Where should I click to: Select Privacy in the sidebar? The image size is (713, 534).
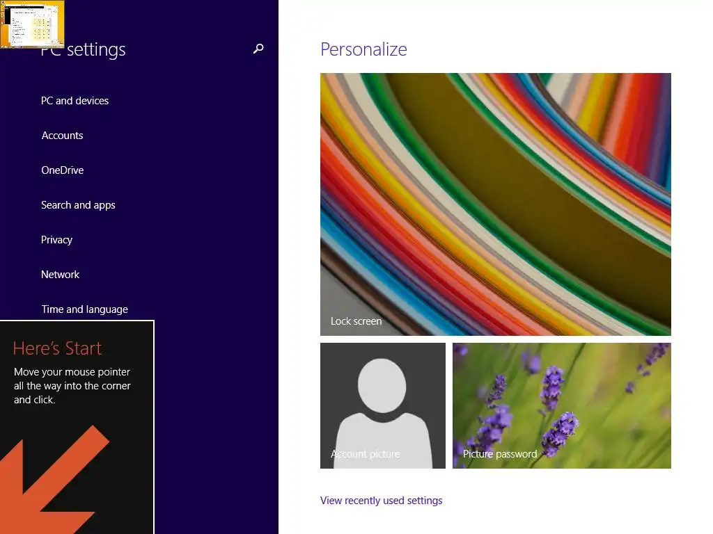(x=57, y=240)
